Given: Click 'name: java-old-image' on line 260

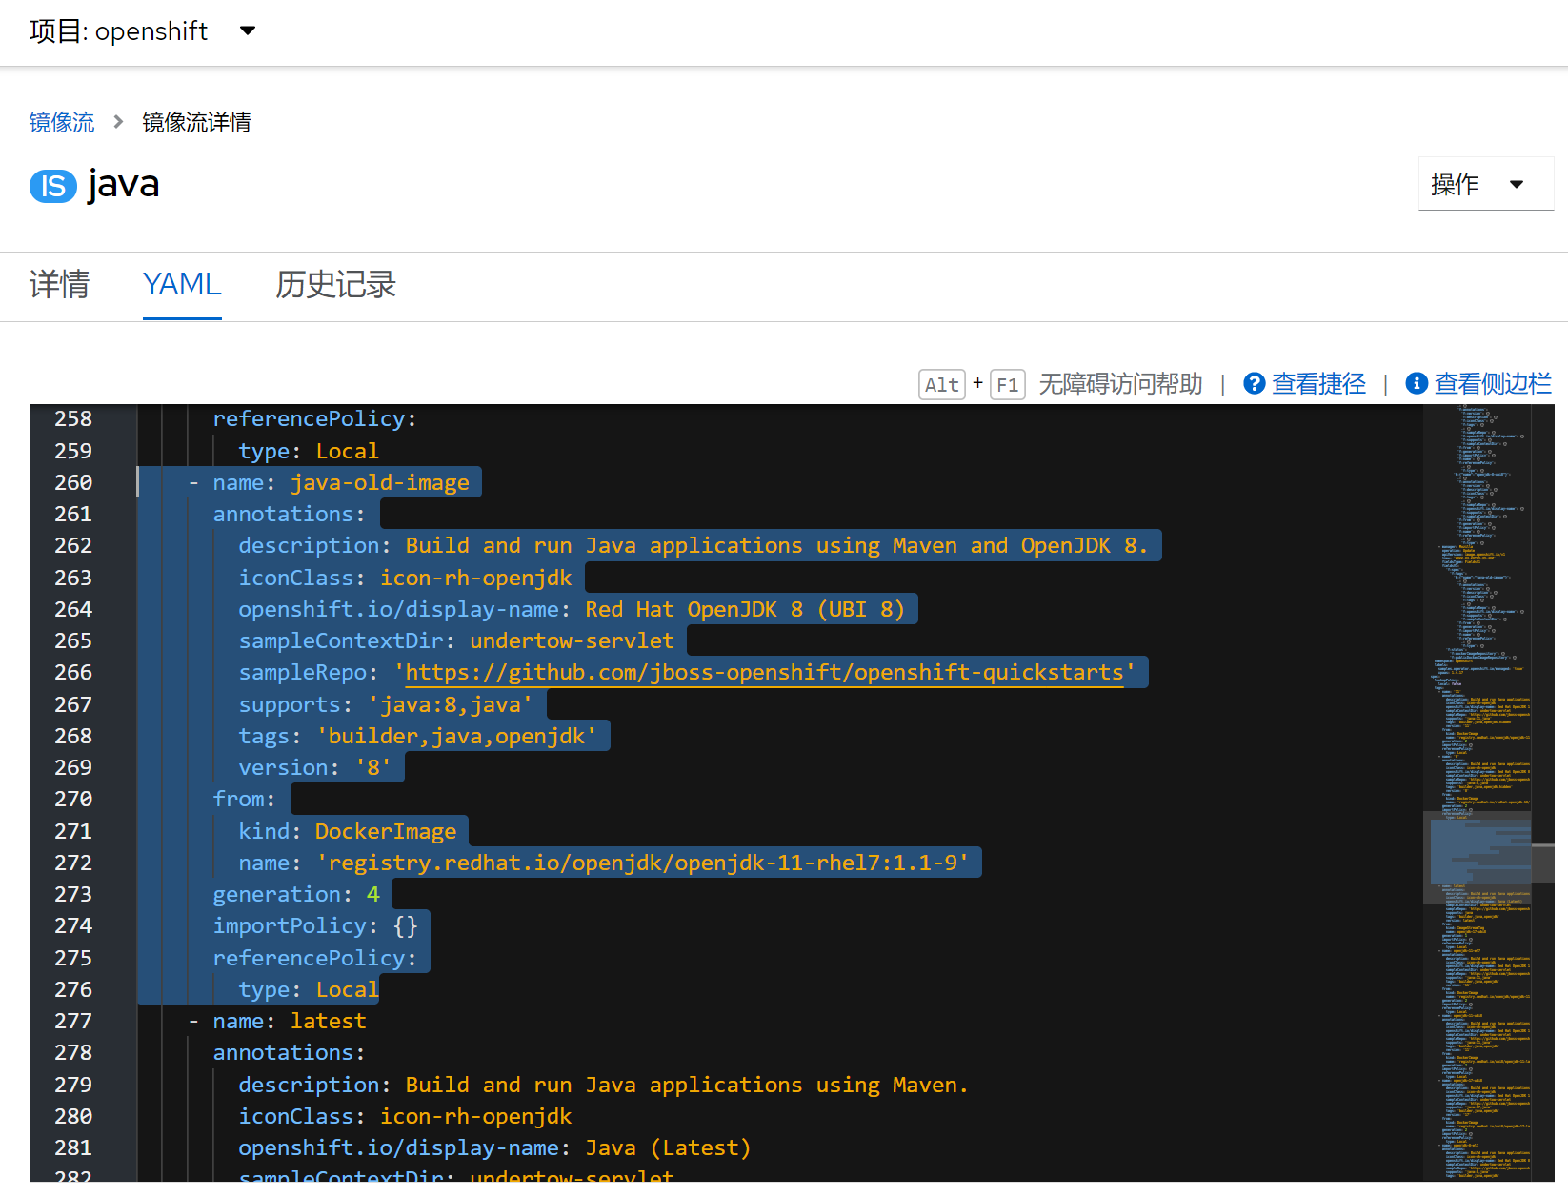Looking at the screenshot, I should (341, 483).
